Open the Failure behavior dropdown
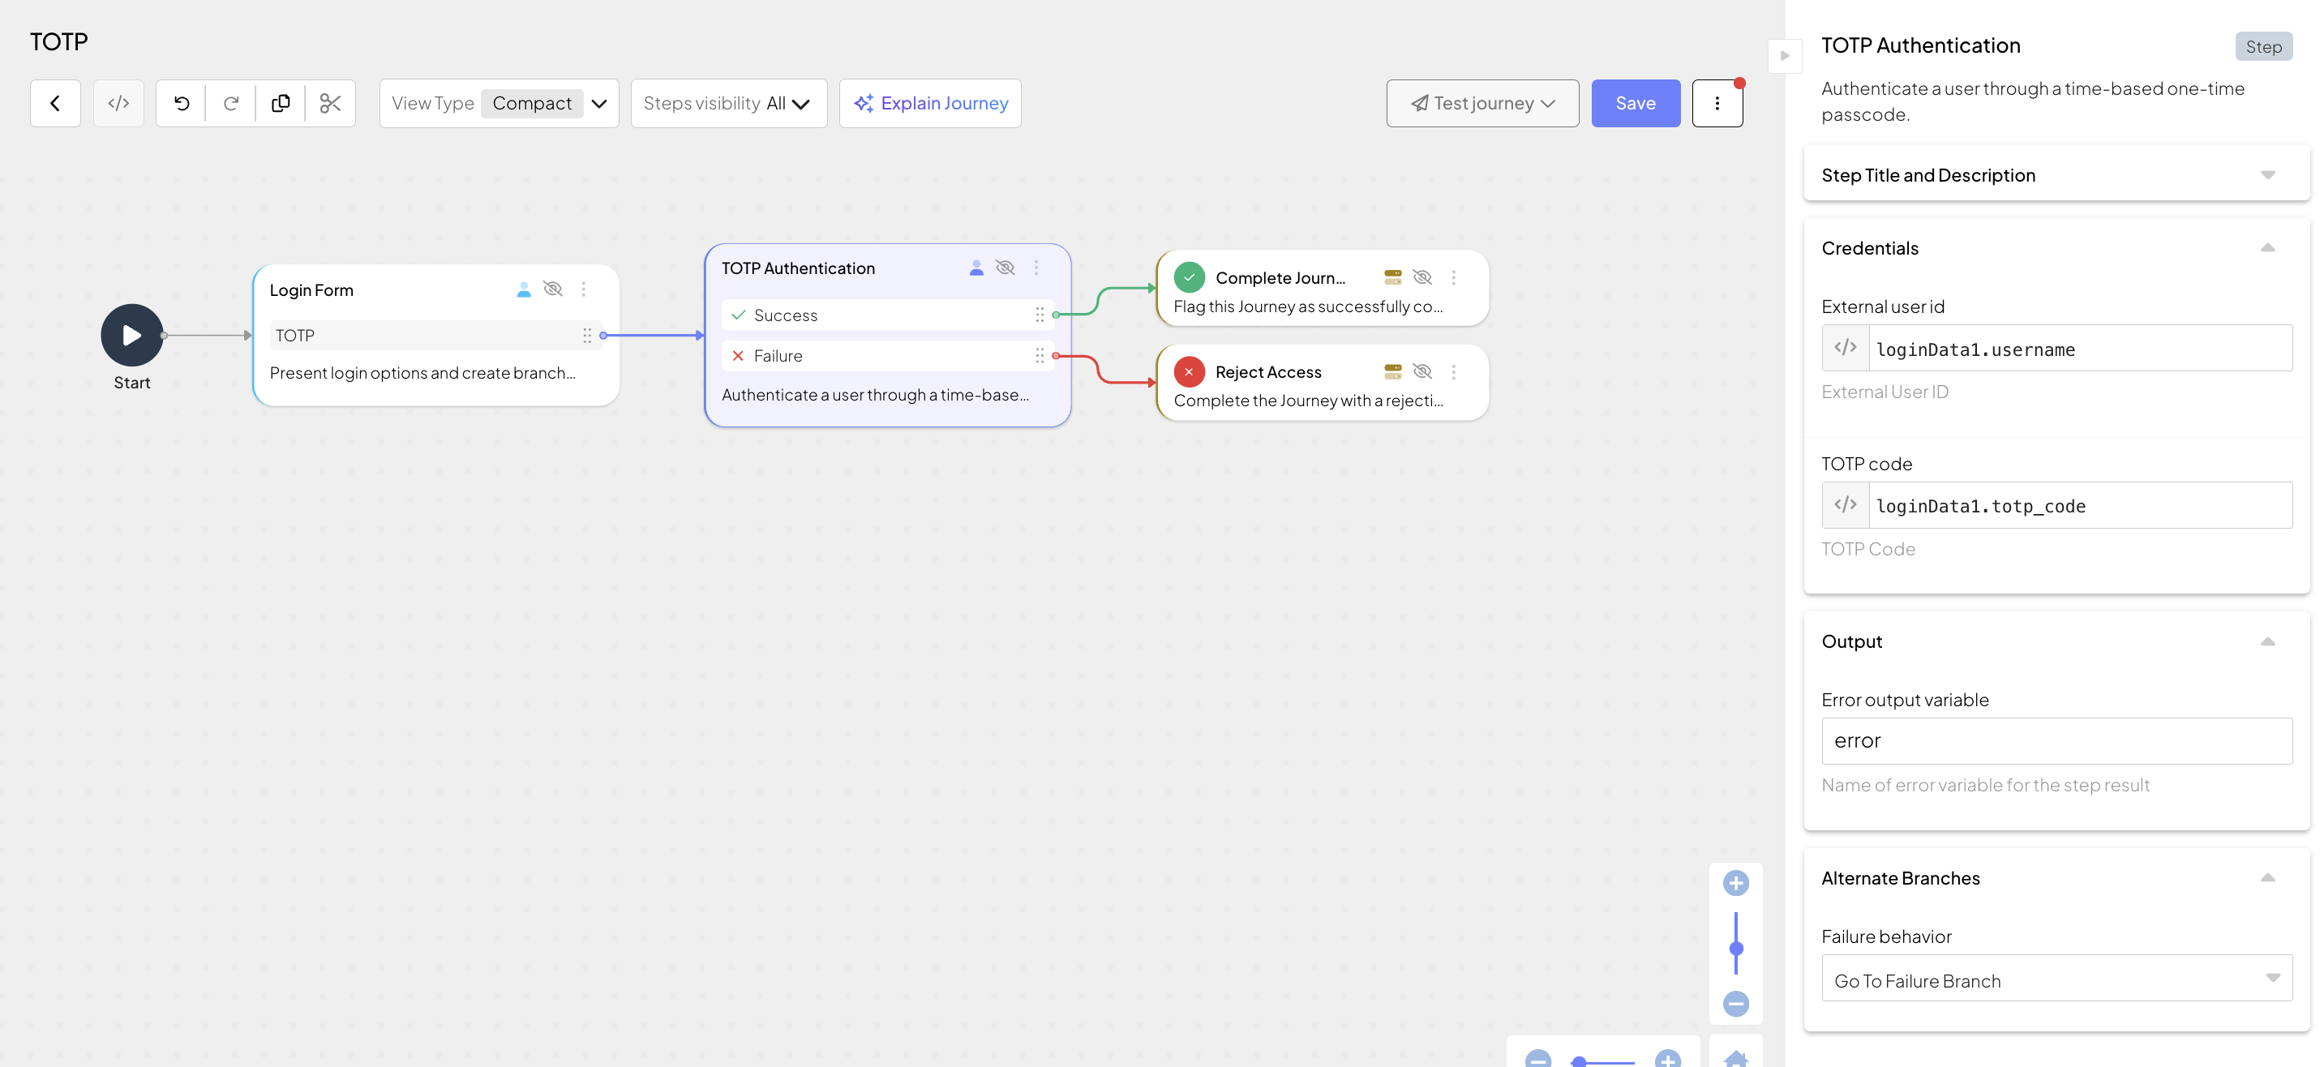 point(2056,980)
